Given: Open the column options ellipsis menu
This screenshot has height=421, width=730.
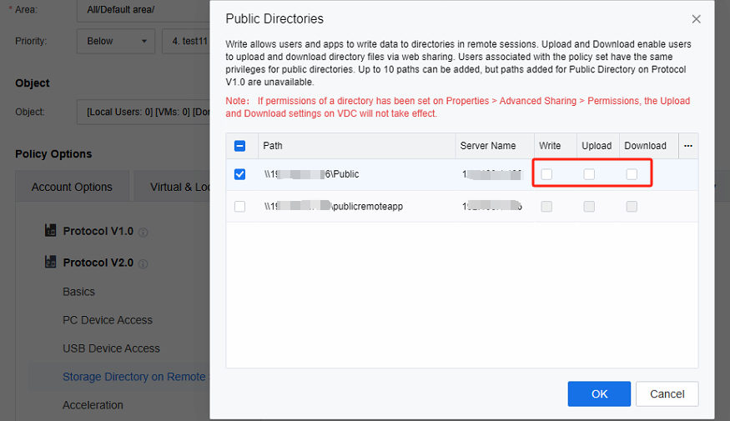Looking at the screenshot, I should pos(688,146).
